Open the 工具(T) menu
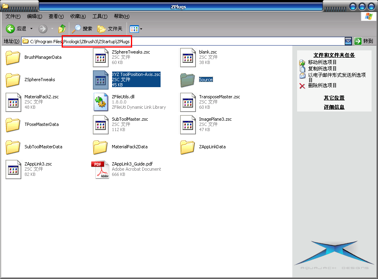This screenshot has height=279, width=378. (x=100, y=16)
